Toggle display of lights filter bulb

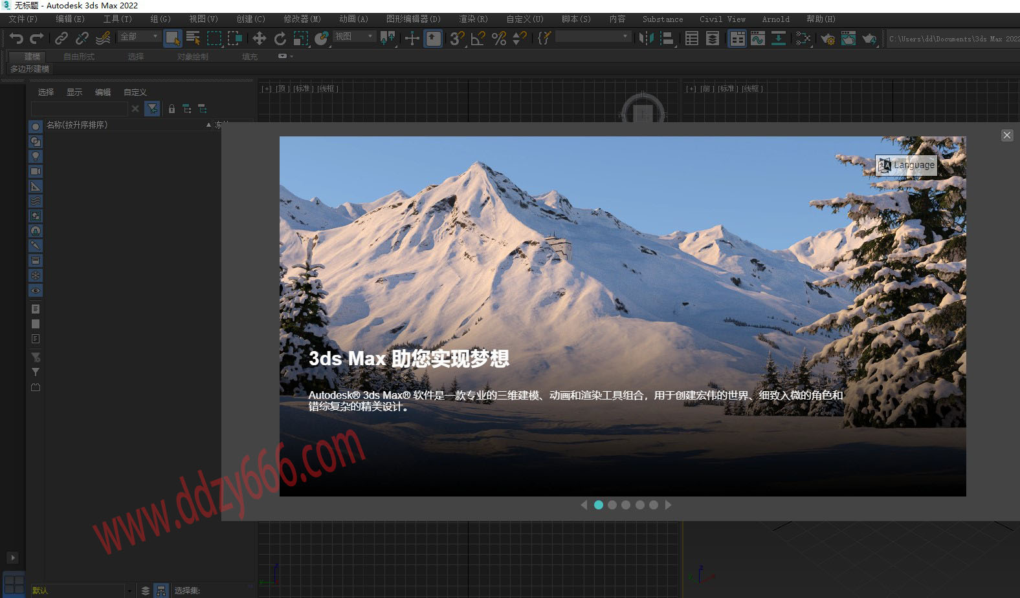[36, 156]
